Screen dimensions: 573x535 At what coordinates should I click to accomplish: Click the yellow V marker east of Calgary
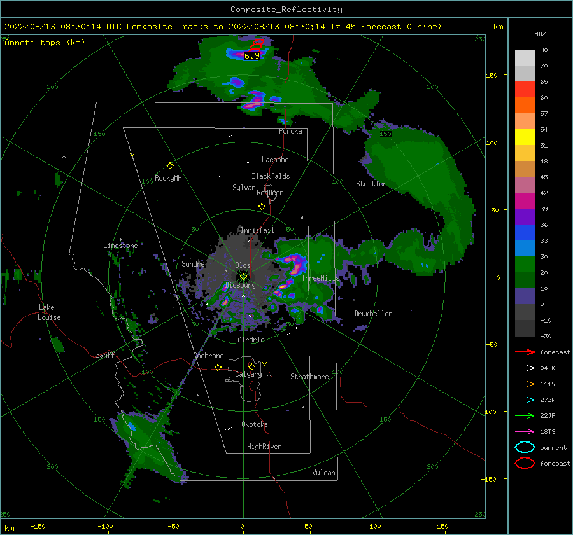[264, 364]
